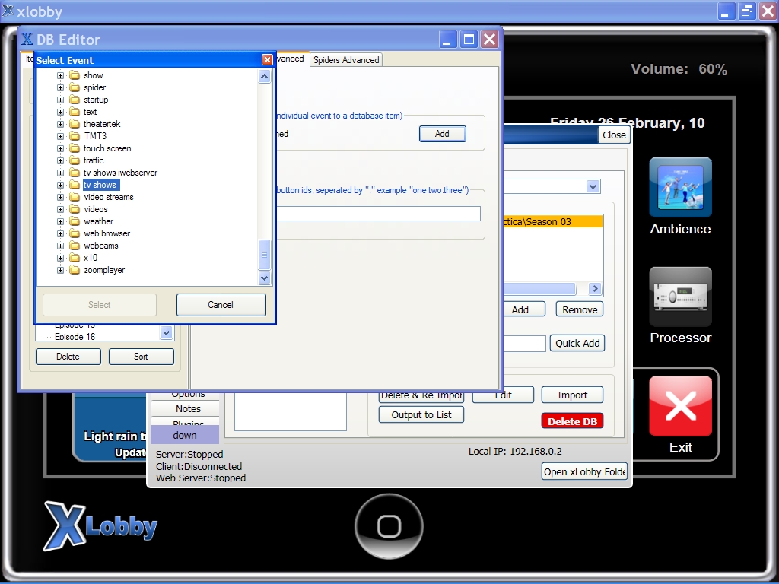Click the input field beside Quick Add
This screenshot has height=584, width=779.
(524, 343)
